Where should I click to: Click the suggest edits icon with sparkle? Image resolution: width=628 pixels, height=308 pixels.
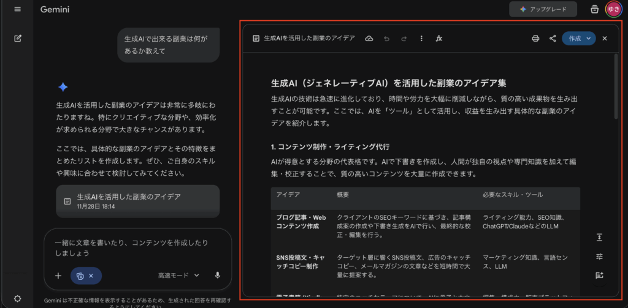click(599, 276)
